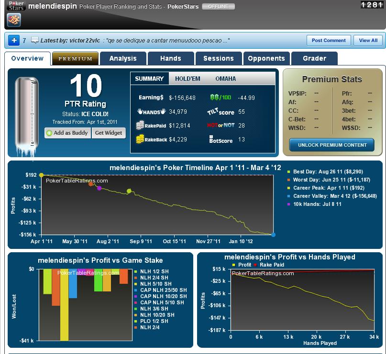Click the blue Career Valley dot on timeline

pyautogui.click(x=273, y=235)
